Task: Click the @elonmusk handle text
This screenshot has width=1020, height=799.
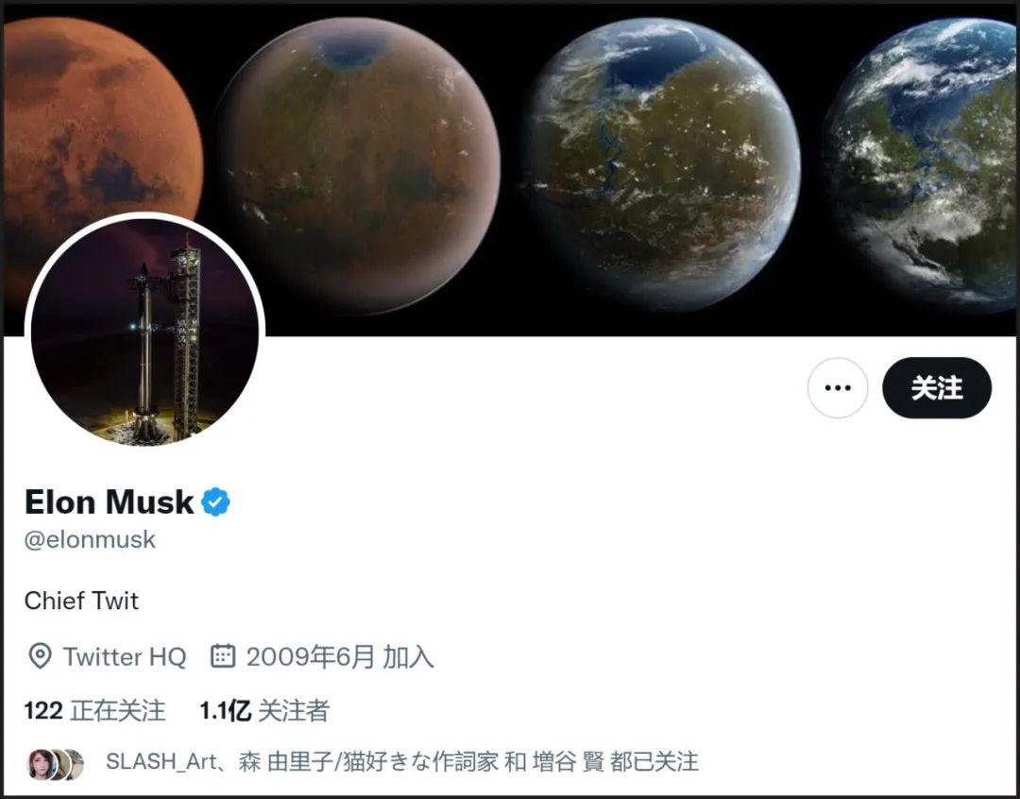Action: pos(90,539)
